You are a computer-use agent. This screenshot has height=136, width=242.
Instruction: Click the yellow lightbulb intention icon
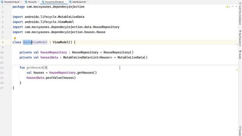(x=15, y=38)
